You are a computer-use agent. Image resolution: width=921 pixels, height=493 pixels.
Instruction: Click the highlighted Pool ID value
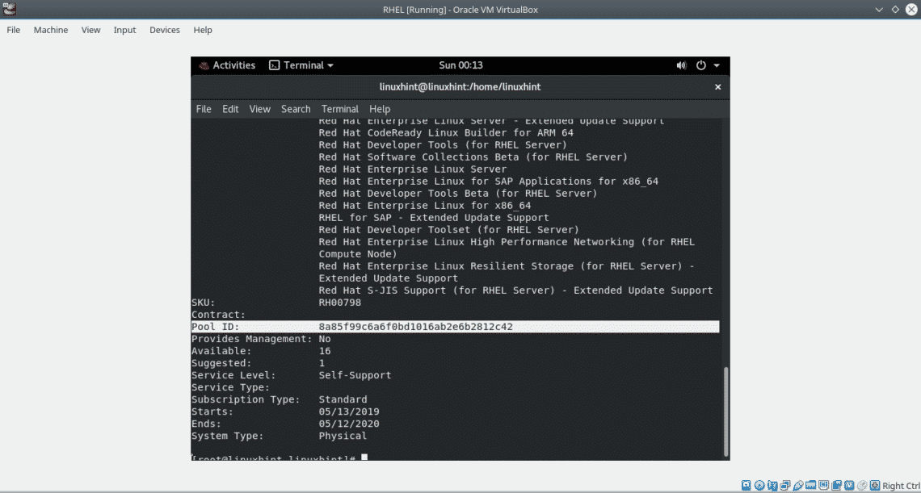coord(415,327)
